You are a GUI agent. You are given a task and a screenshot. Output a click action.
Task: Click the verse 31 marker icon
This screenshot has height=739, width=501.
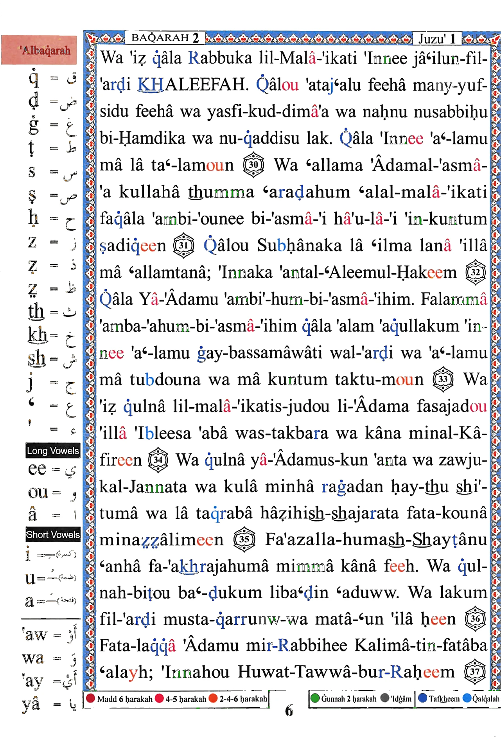click(x=183, y=245)
